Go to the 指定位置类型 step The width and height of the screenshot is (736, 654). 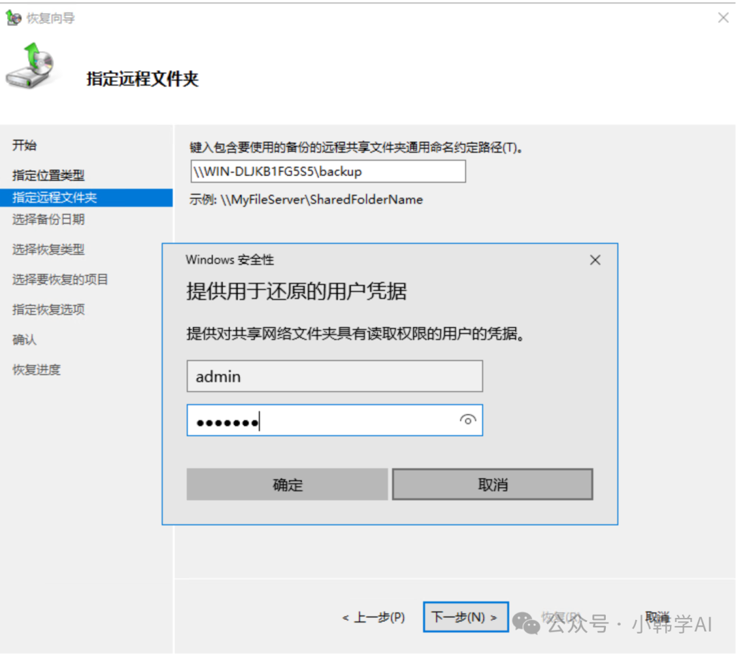pyautogui.click(x=48, y=175)
